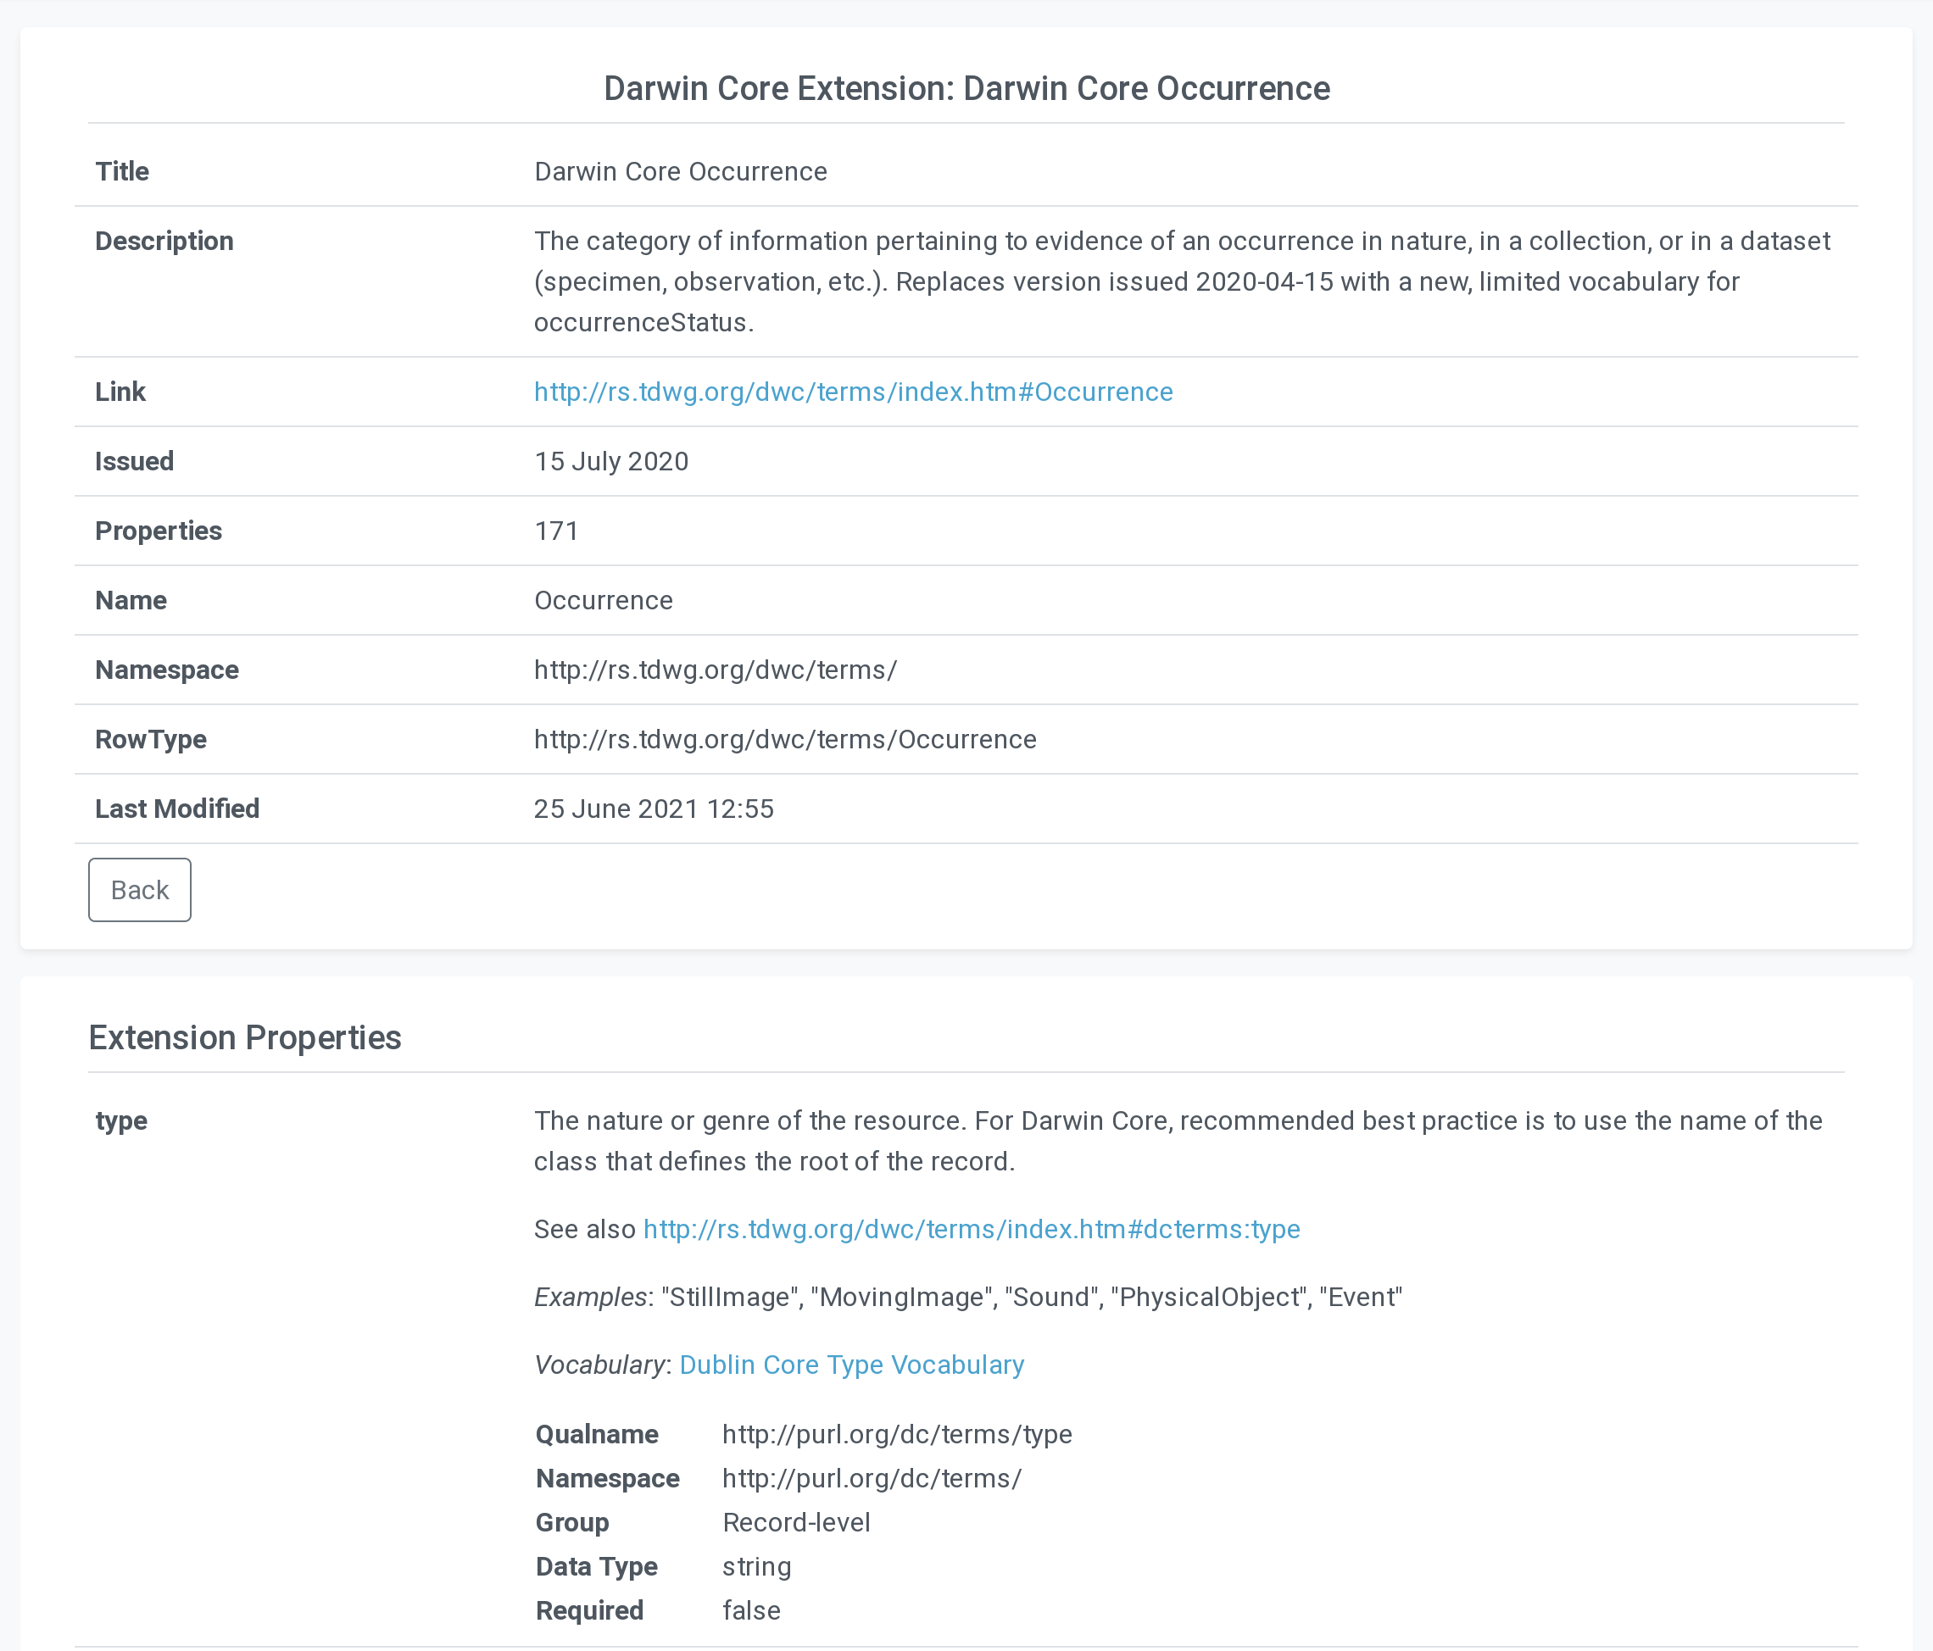This screenshot has height=1651, width=1933.
Task: Open the index.htm#Occurrence link
Action: click(x=853, y=392)
